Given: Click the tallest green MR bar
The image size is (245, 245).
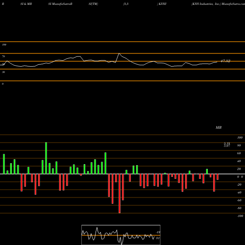Looking at the screenshot, I should 46,158.
